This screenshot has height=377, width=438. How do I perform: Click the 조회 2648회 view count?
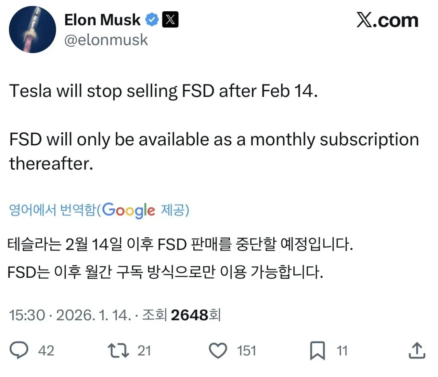(182, 315)
